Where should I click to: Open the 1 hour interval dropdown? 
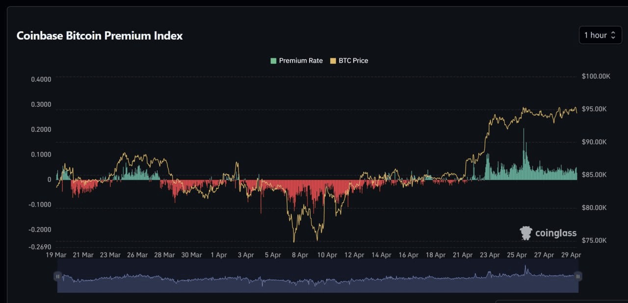600,35
